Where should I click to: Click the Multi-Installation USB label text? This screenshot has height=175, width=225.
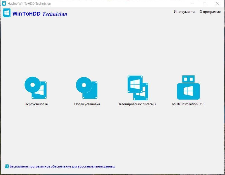click(188, 104)
